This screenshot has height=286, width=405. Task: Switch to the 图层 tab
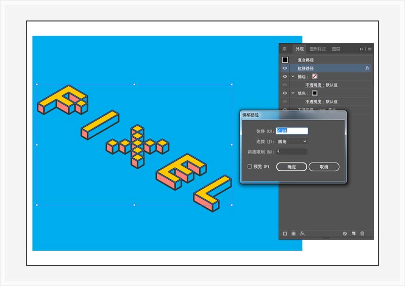point(336,49)
